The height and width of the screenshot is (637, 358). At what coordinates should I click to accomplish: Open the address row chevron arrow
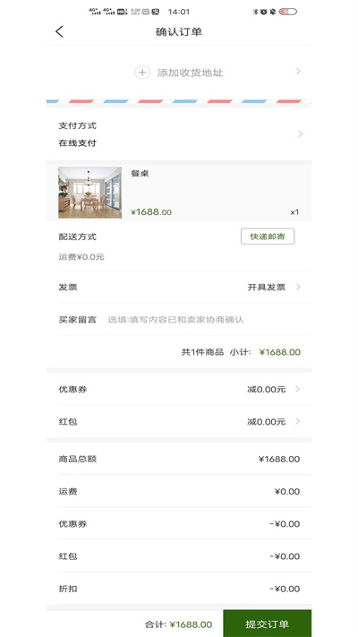coord(298,72)
